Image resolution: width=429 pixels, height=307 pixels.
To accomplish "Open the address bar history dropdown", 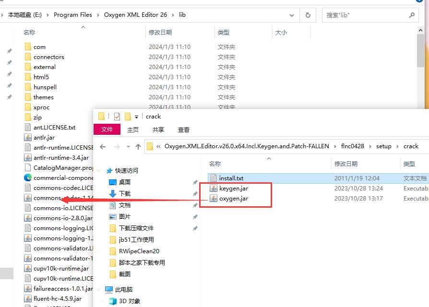I will 292,15.
